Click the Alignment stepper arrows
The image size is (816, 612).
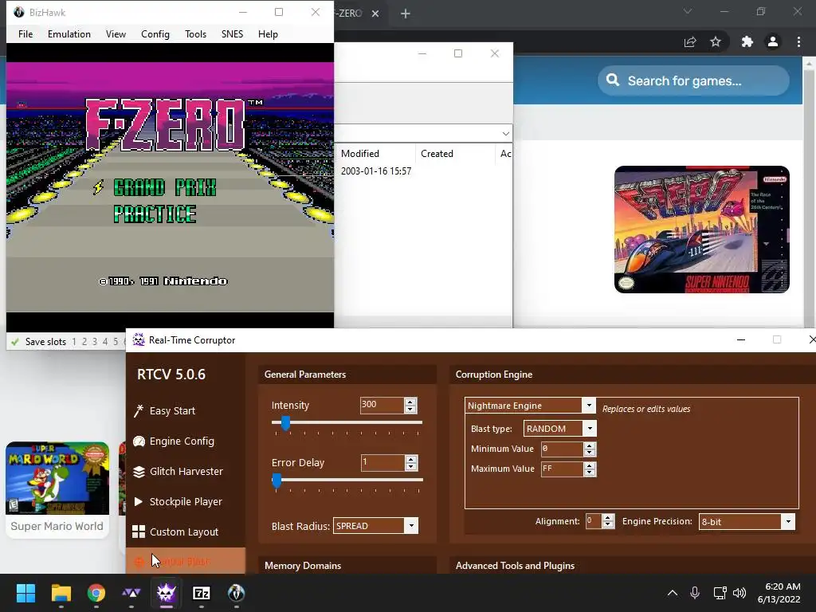click(608, 521)
